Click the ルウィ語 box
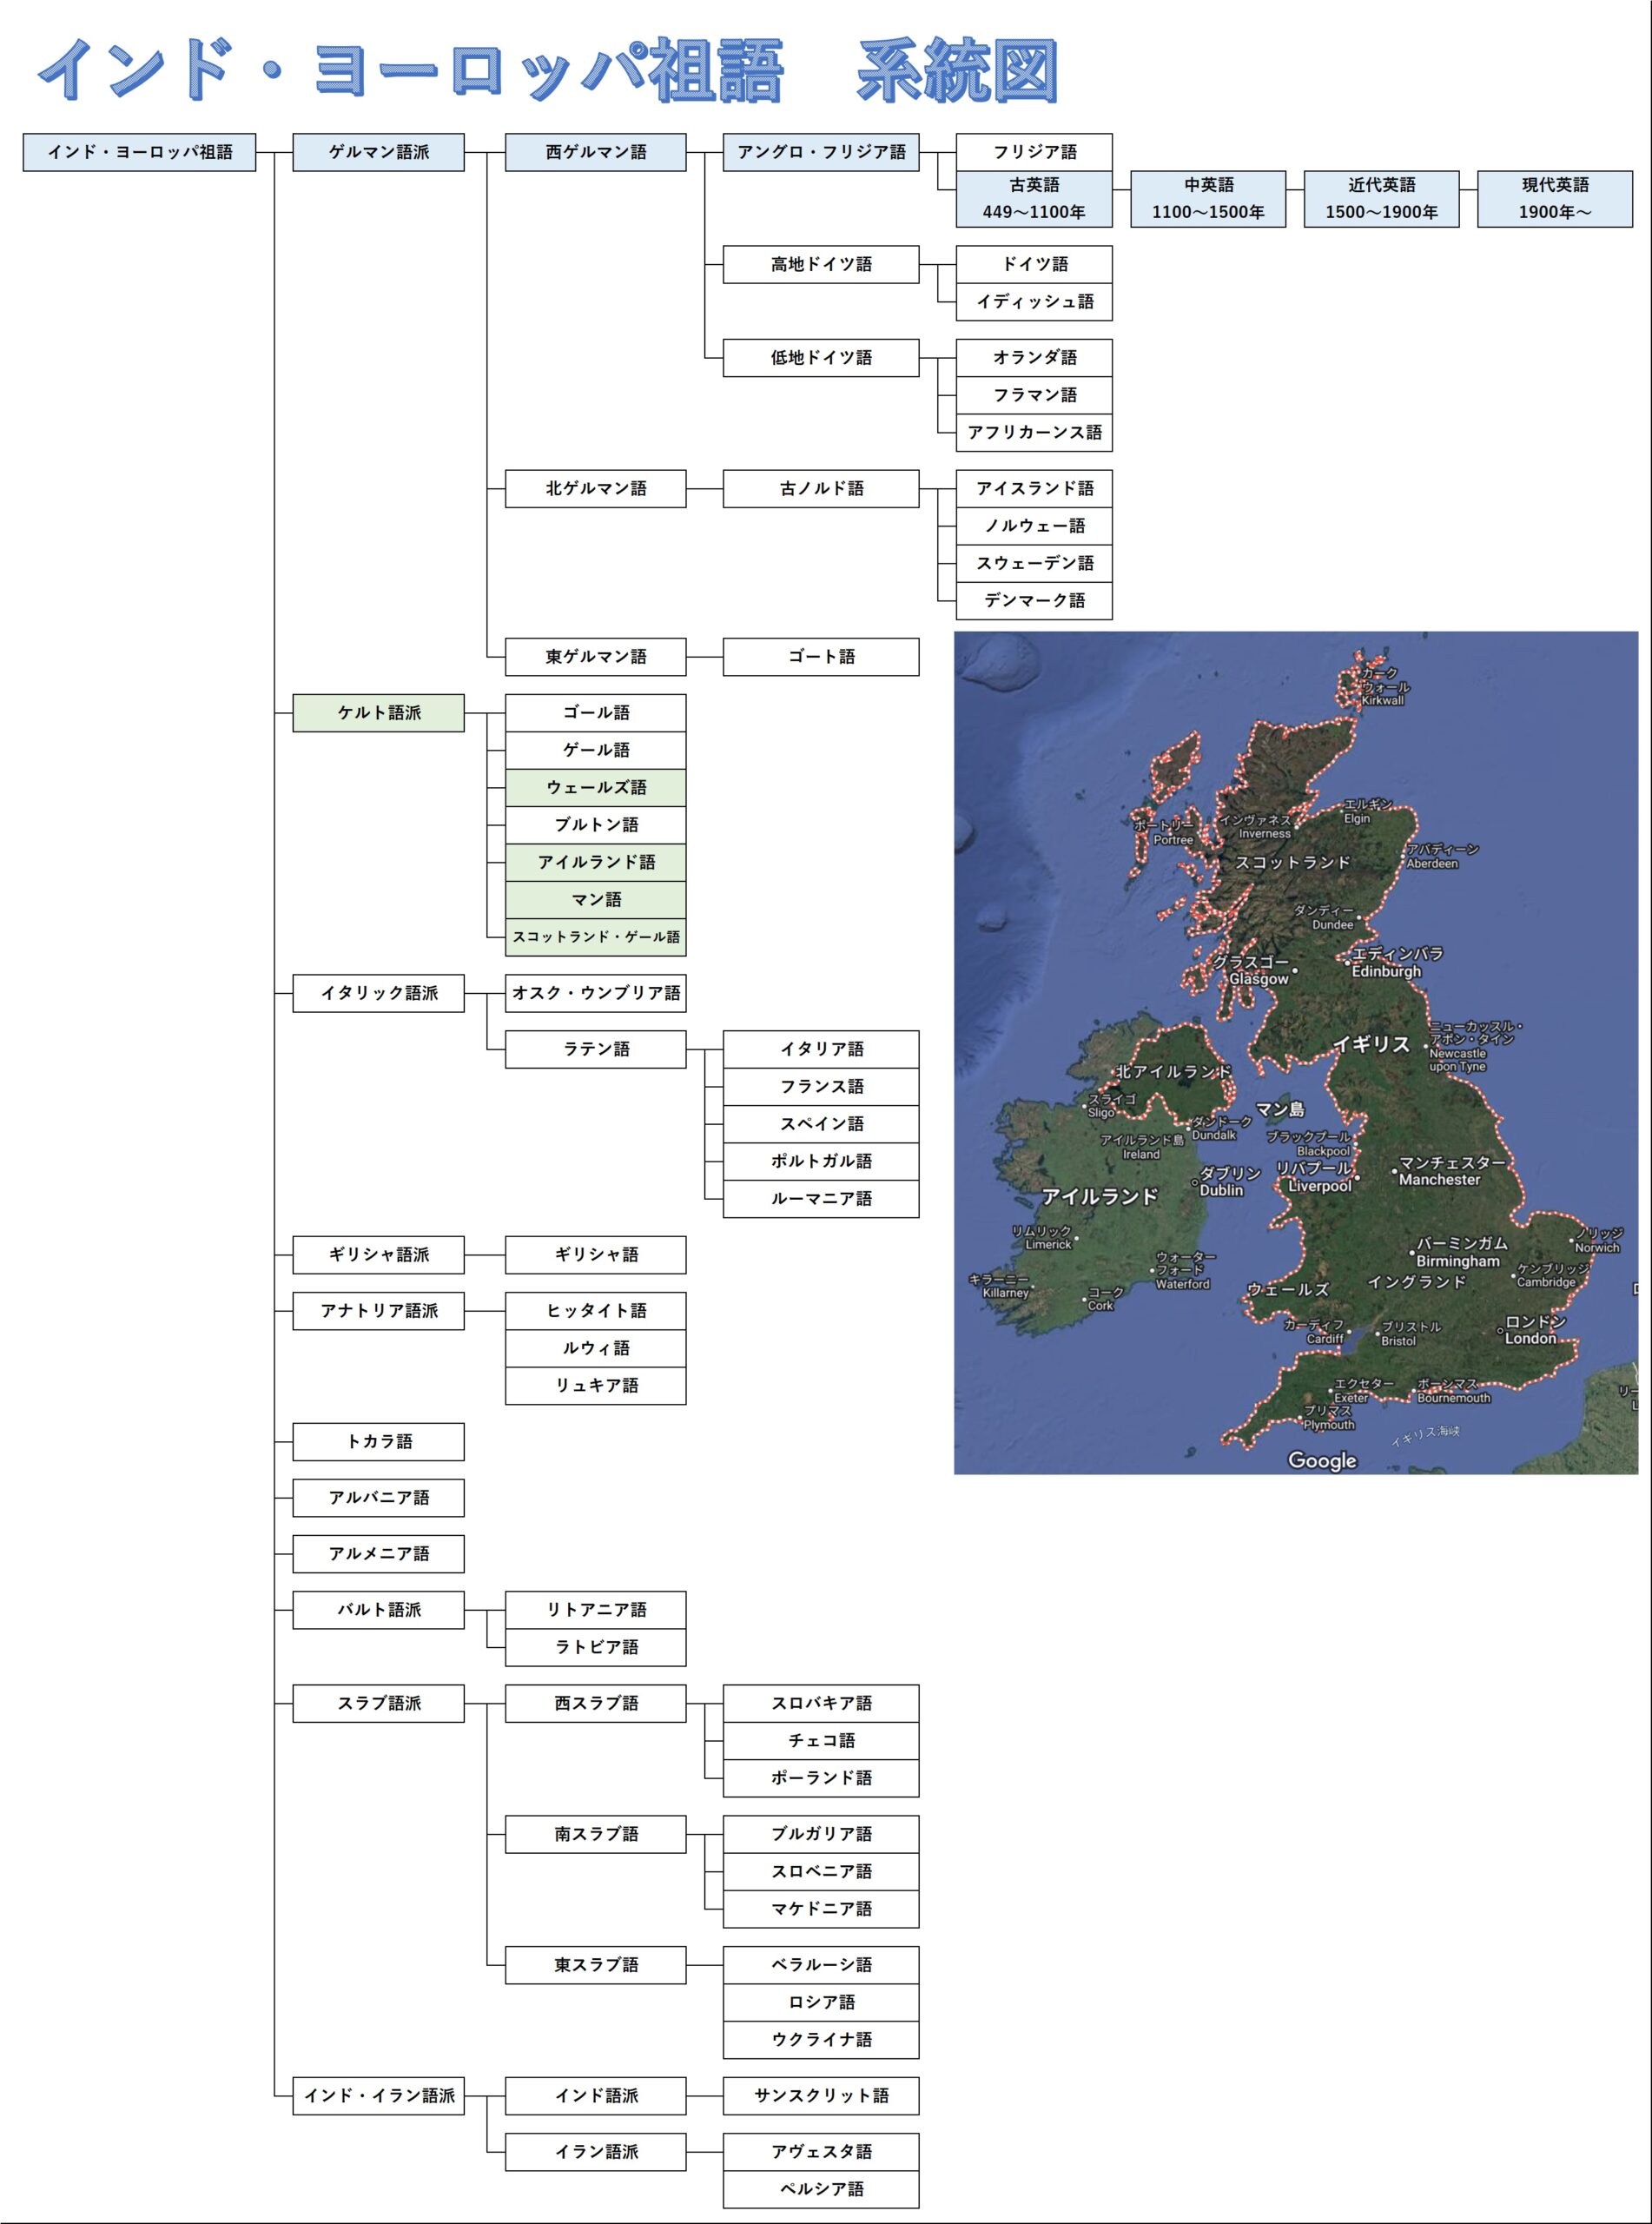 596,1348
